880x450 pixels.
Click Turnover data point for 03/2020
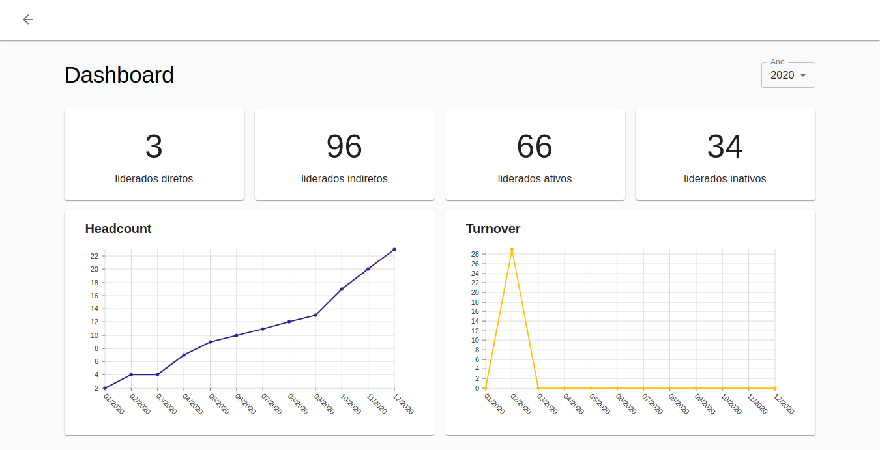(x=538, y=388)
